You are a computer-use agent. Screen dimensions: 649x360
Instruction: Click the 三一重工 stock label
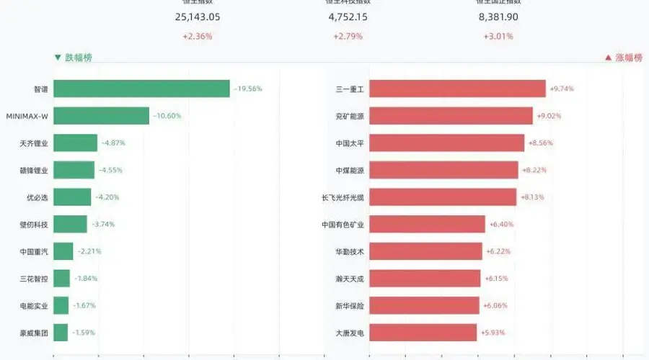[x=350, y=89]
